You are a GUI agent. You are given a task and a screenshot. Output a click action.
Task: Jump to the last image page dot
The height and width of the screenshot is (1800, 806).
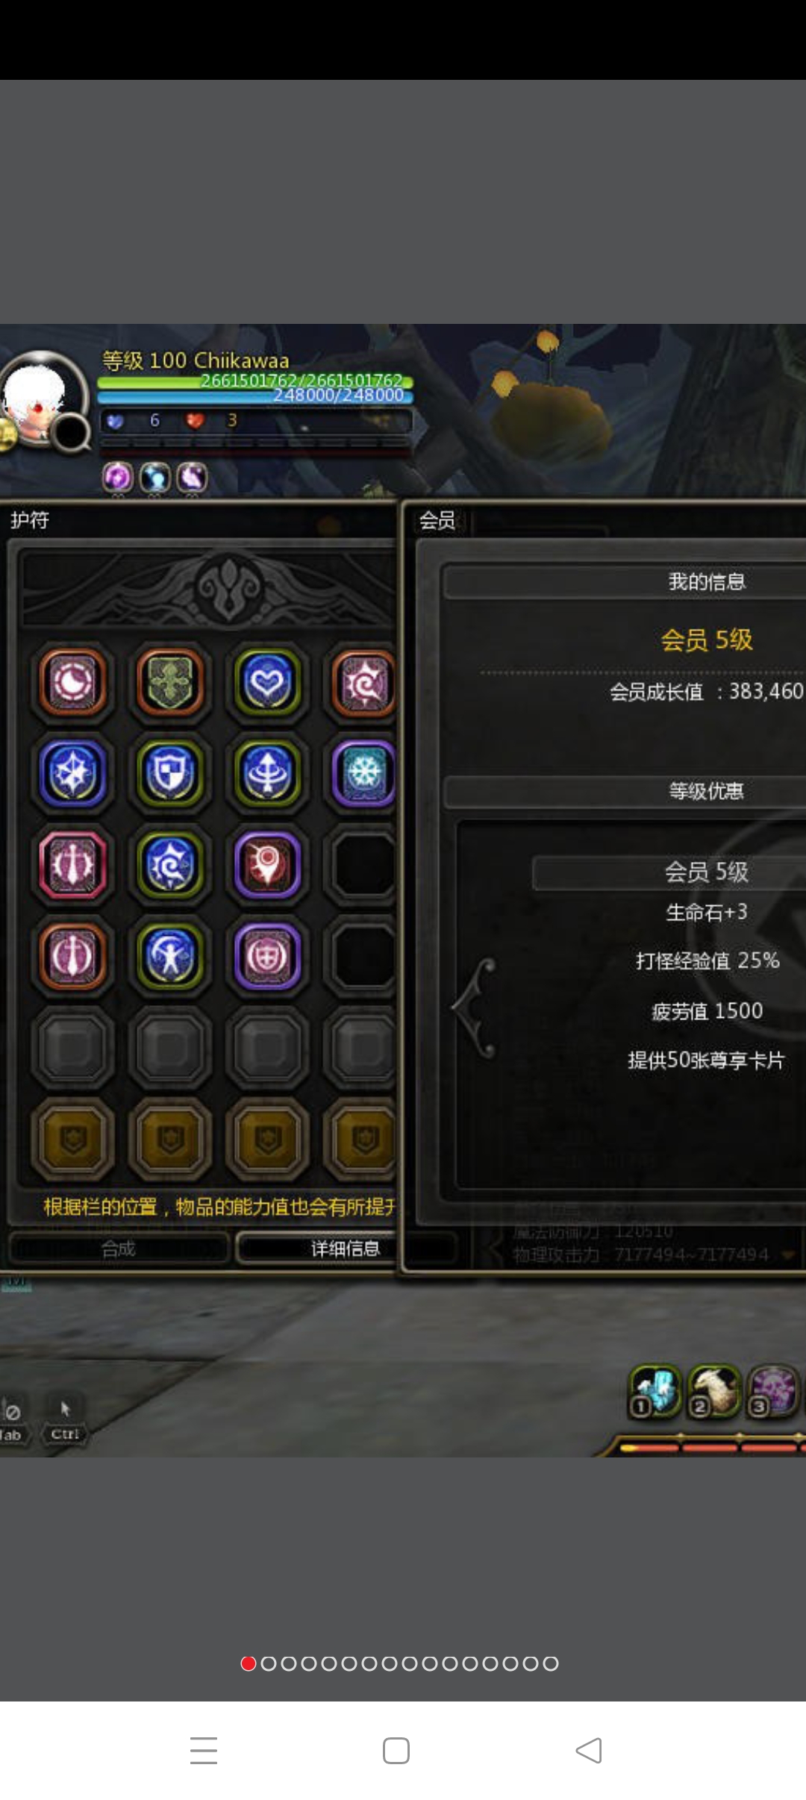click(551, 1663)
